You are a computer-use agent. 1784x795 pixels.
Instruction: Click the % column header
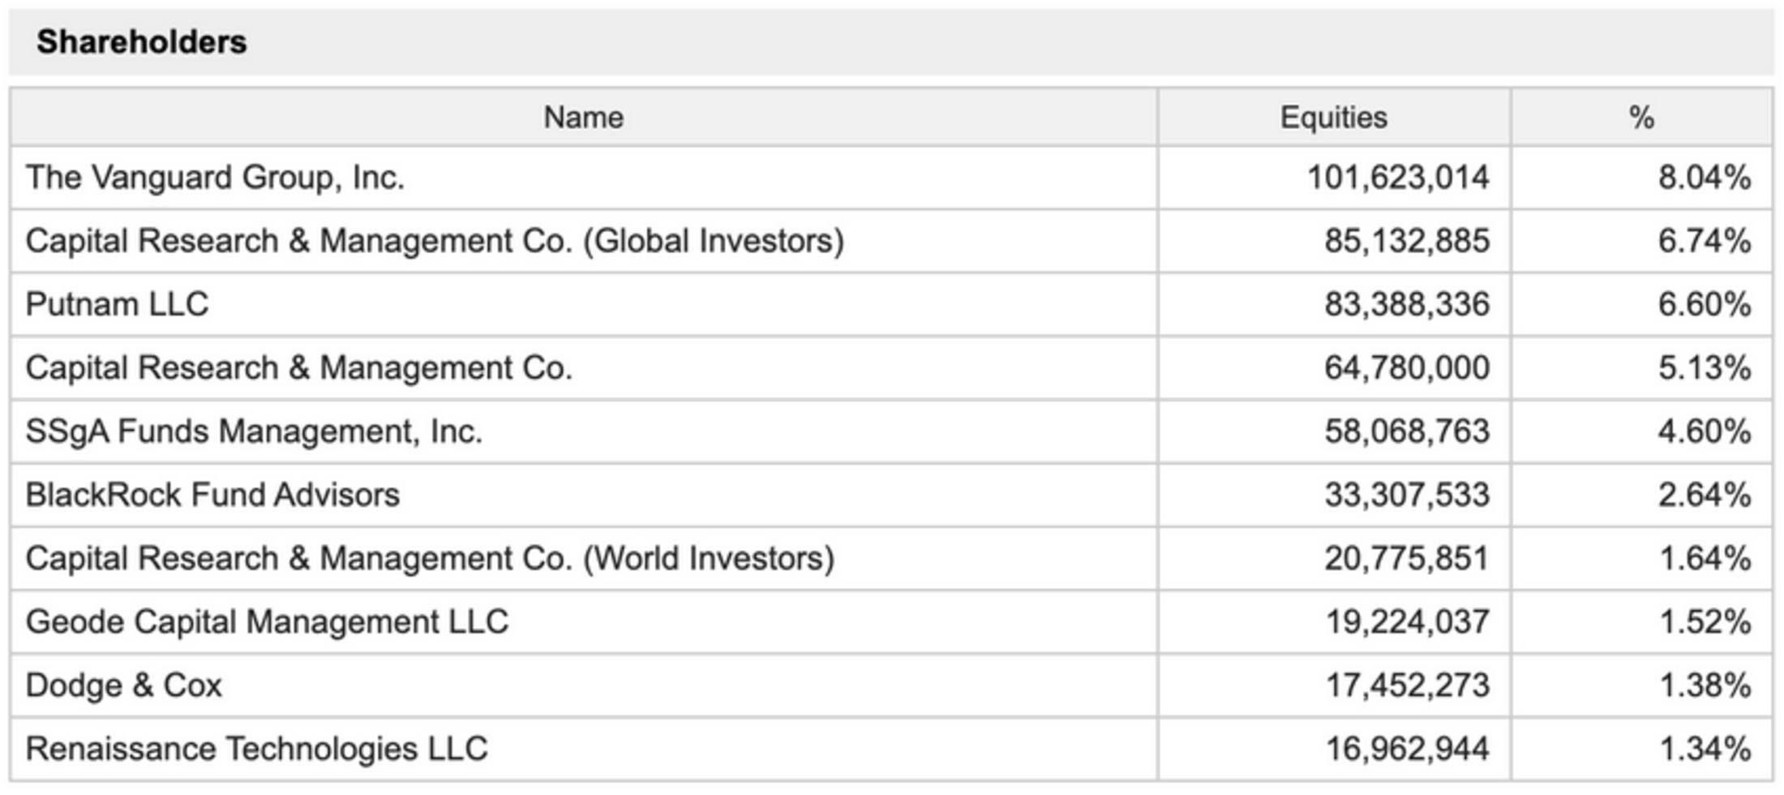point(1641,118)
